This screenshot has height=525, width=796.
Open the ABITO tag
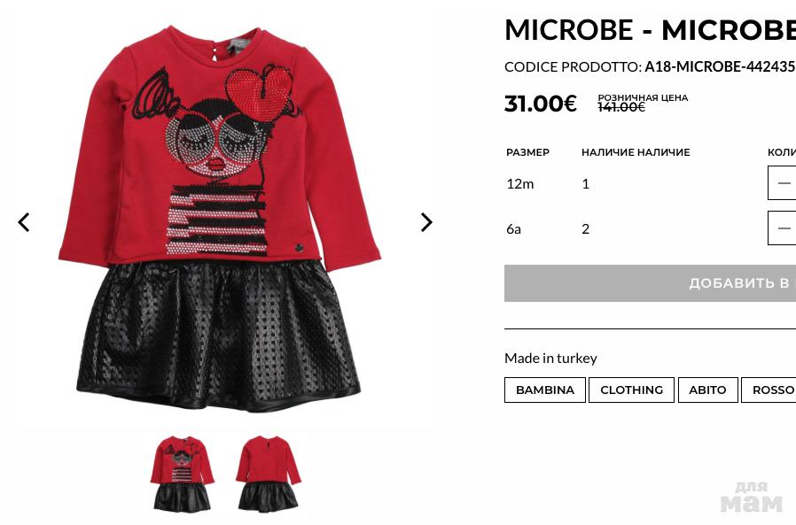click(x=707, y=390)
